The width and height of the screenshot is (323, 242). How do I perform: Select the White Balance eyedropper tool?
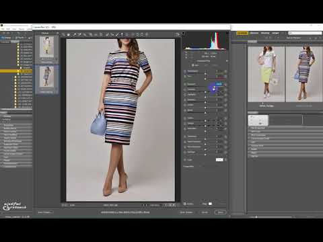74,35
